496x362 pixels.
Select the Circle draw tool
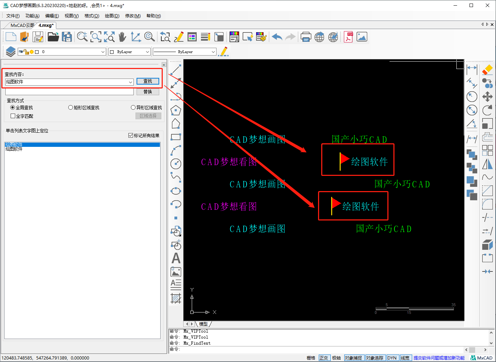(176, 164)
